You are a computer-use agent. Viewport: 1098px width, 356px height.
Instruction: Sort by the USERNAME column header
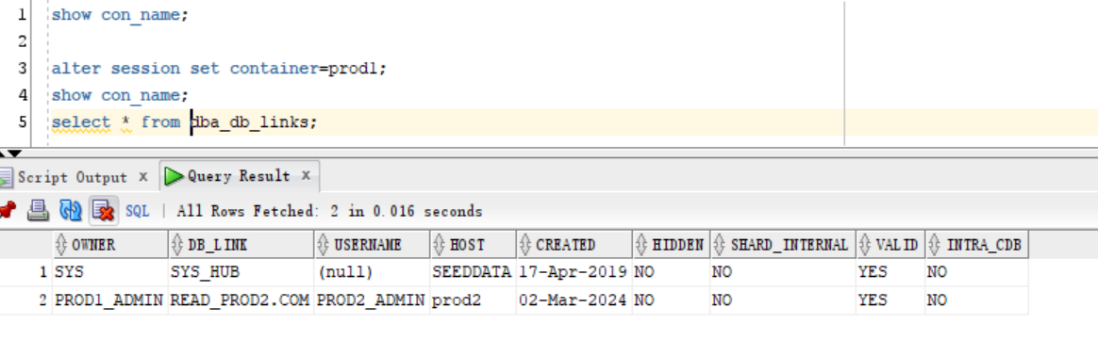pos(372,245)
